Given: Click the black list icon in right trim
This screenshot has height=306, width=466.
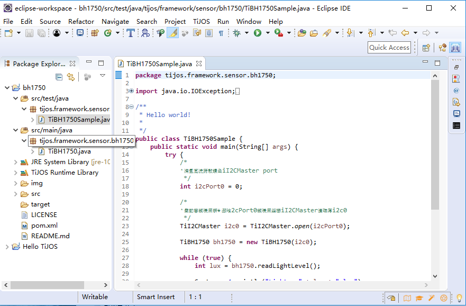Looking at the screenshot, I should pos(456,125).
